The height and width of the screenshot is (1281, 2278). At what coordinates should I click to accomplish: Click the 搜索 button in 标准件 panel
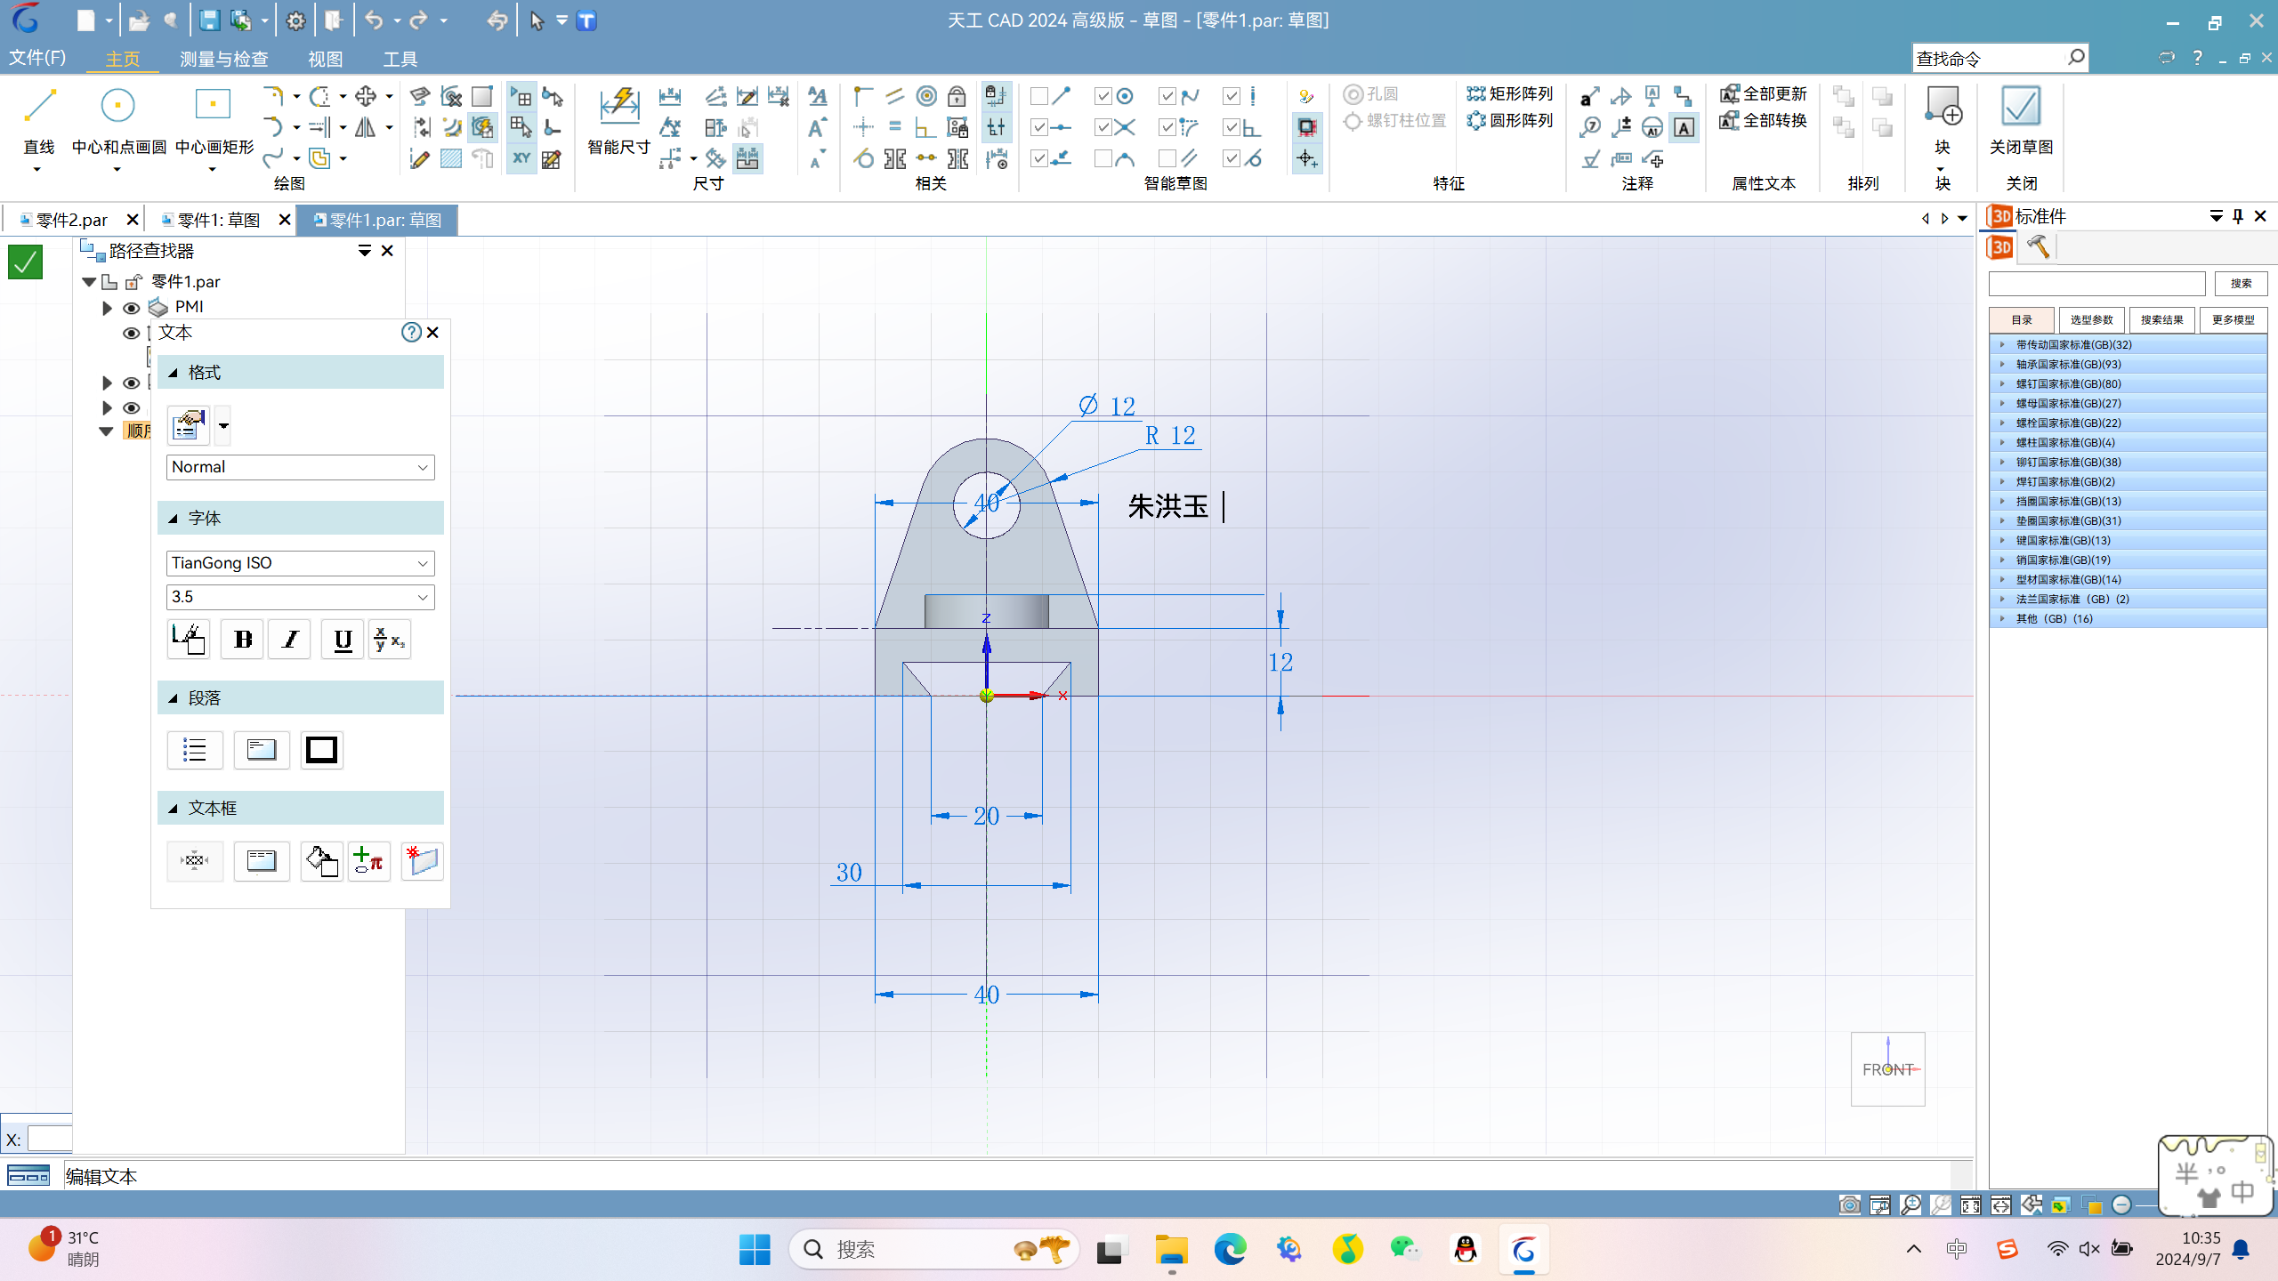pos(2241,283)
